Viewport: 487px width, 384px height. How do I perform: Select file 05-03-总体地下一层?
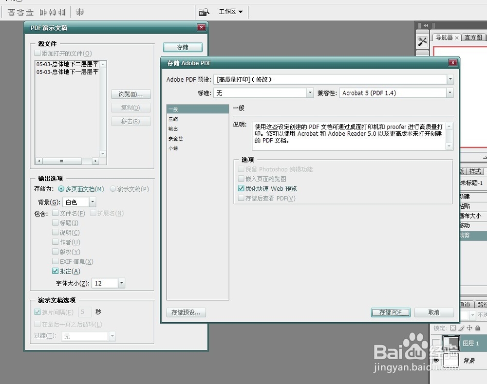[67, 72]
